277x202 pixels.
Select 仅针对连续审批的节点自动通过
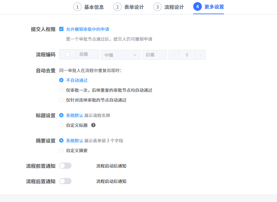click(x=61, y=99)
